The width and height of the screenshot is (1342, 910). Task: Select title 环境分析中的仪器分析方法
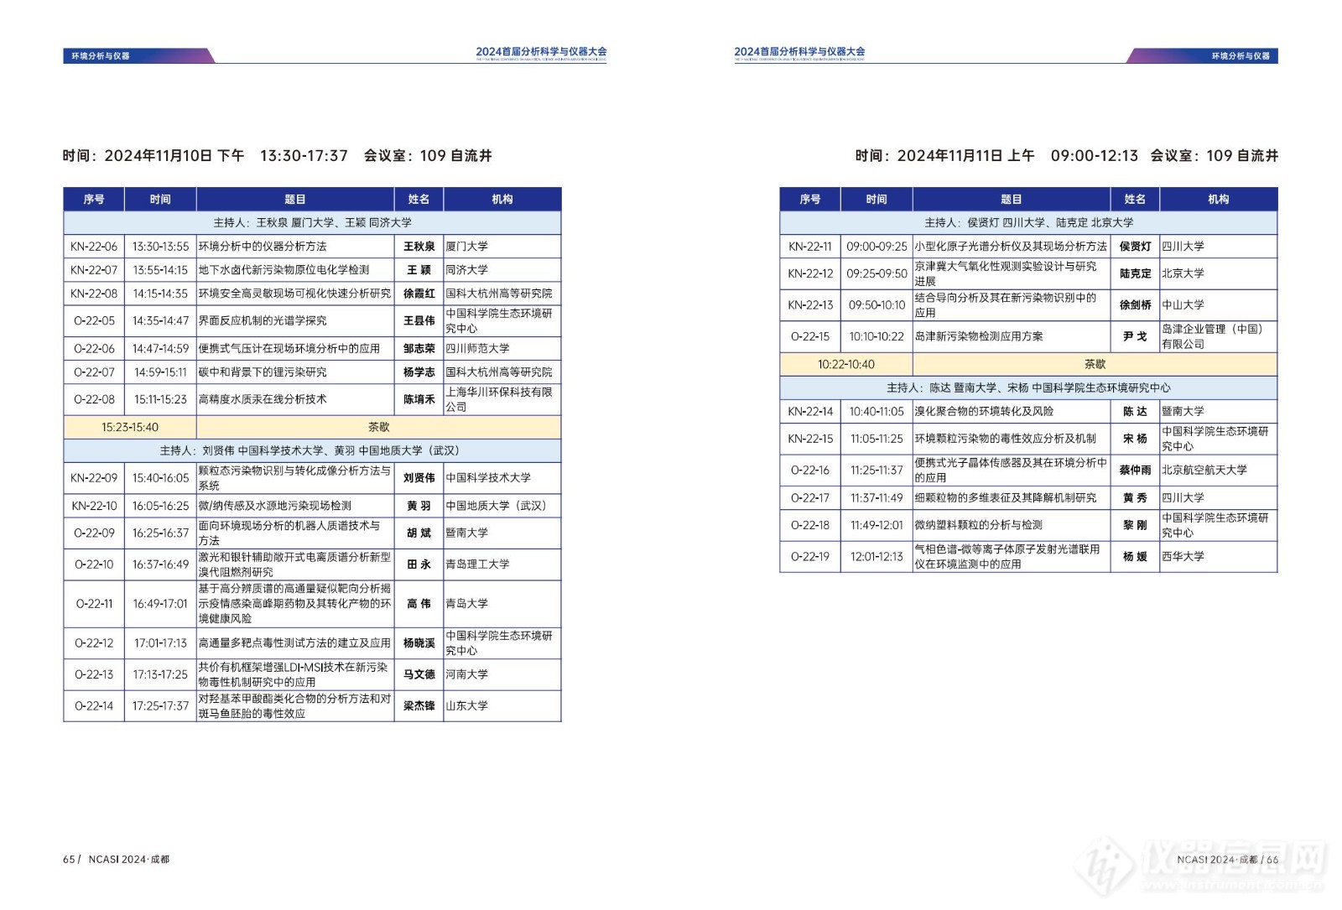263,247
